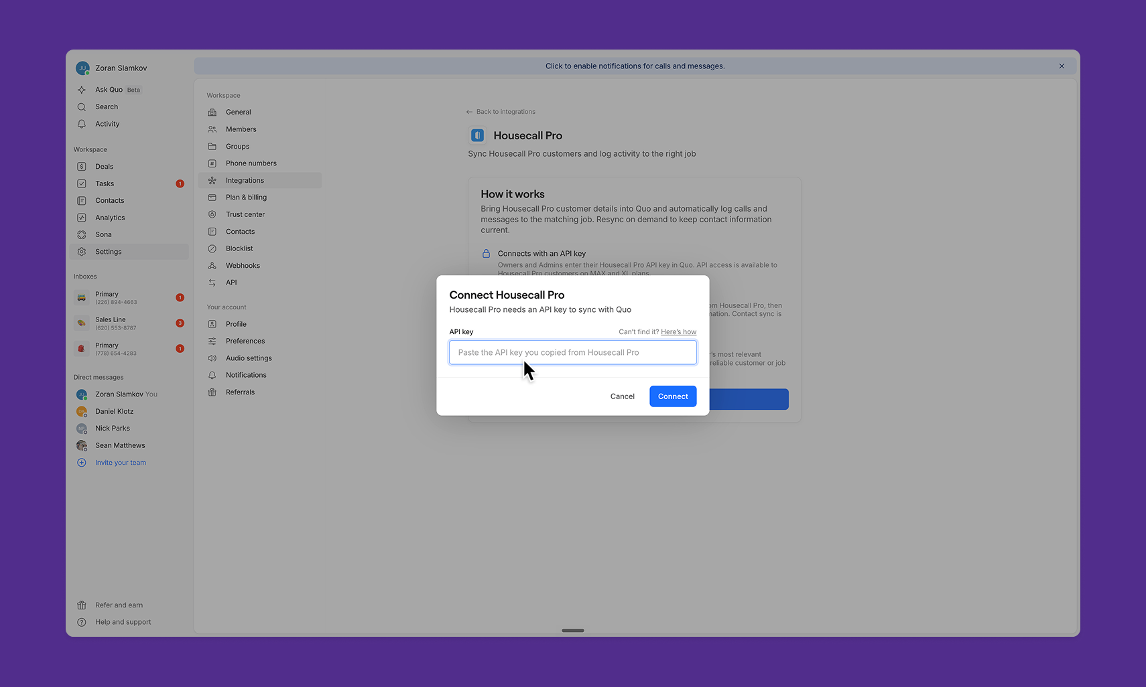Click Zoran Slamkov account header
This screenshot has width=1146, height=687.
click(112, 68)
